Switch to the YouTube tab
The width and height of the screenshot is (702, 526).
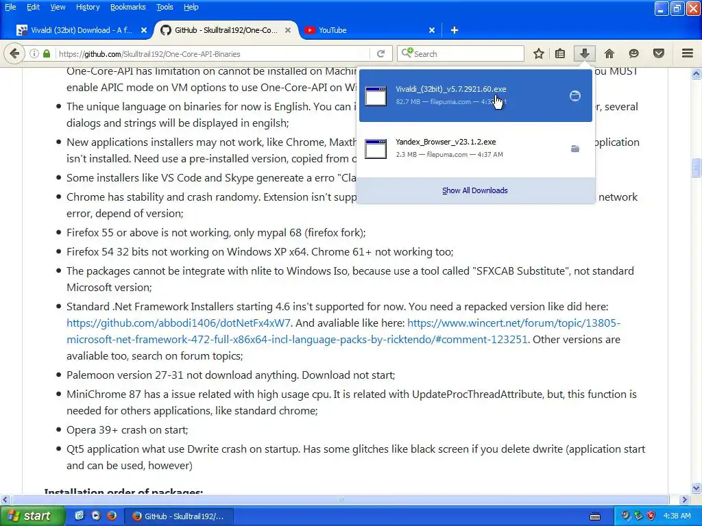point(332,30)
